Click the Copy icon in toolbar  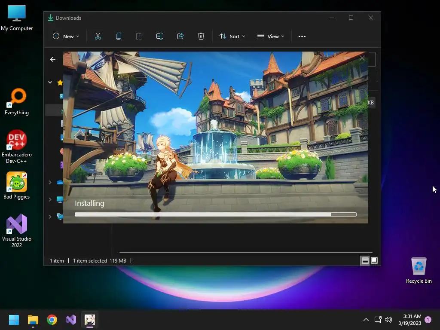(x=119, y=36)
